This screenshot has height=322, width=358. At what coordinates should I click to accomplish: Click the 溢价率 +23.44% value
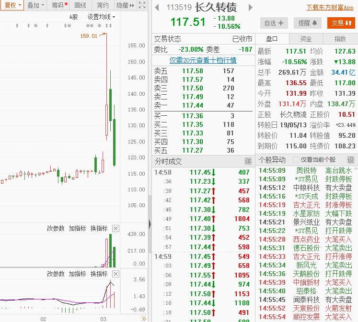[x=346, y=125]
